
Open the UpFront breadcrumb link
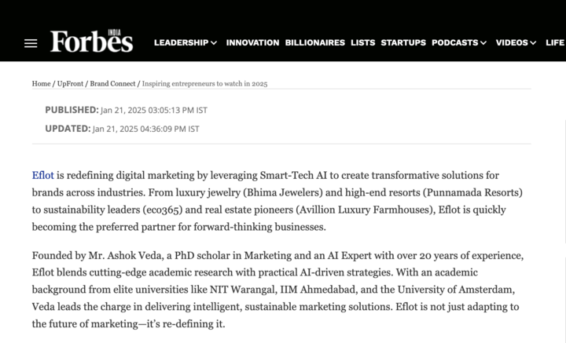point(70,83)
